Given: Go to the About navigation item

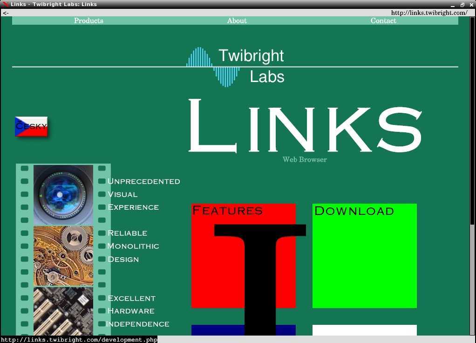Looking at the screenshot, I should pyautogui.click(x=237, y=21).
